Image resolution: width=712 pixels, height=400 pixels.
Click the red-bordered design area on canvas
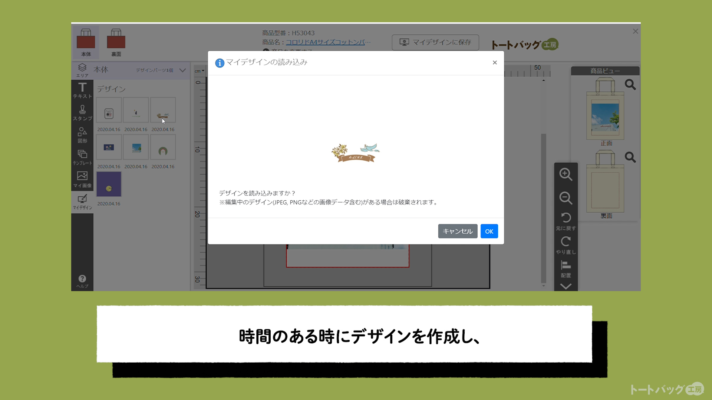click(x=347, y=256)
